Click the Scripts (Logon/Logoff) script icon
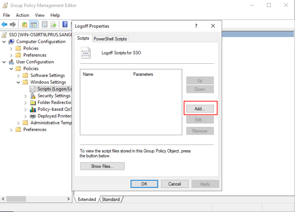This screenshot has width=295, height=212. pos(33,89)
